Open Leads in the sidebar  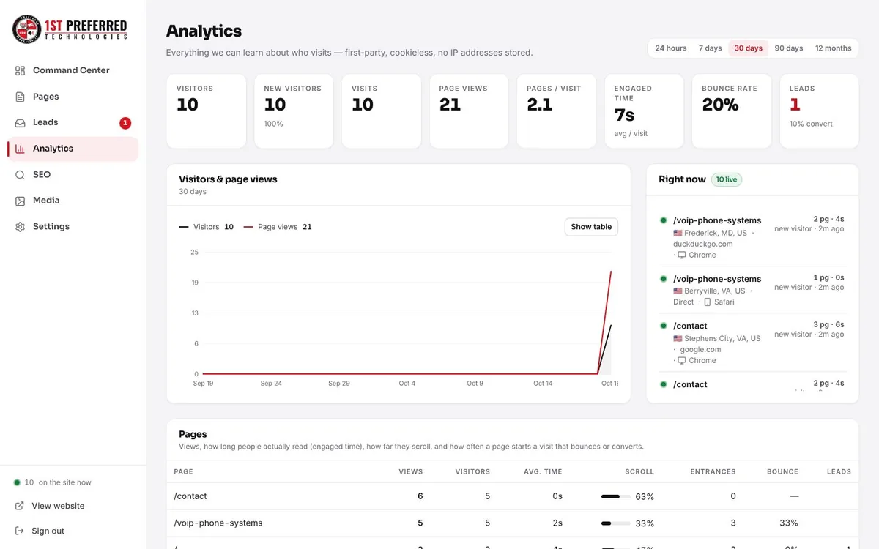pos(73,122)
